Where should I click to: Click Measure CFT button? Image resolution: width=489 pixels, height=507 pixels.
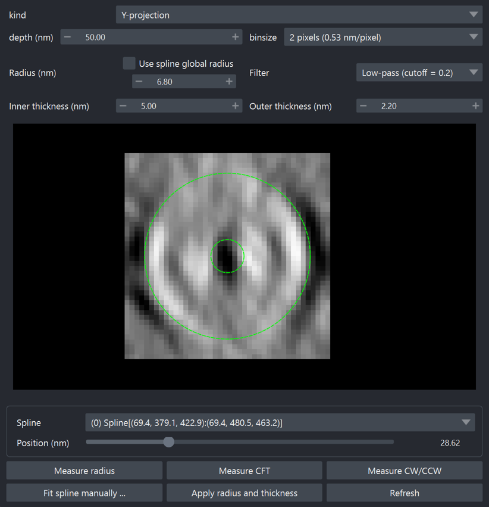244,471
